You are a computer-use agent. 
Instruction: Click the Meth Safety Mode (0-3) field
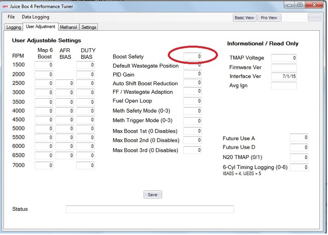click(192, 111)
